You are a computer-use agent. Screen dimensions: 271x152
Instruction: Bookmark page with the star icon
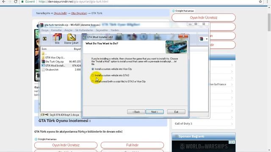tap(260, 2)
